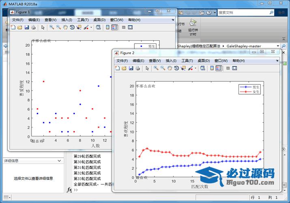The image size is (290, 203).
Task: Click the Save icon in Figure 1 toolbar
Action: point(26,28)
